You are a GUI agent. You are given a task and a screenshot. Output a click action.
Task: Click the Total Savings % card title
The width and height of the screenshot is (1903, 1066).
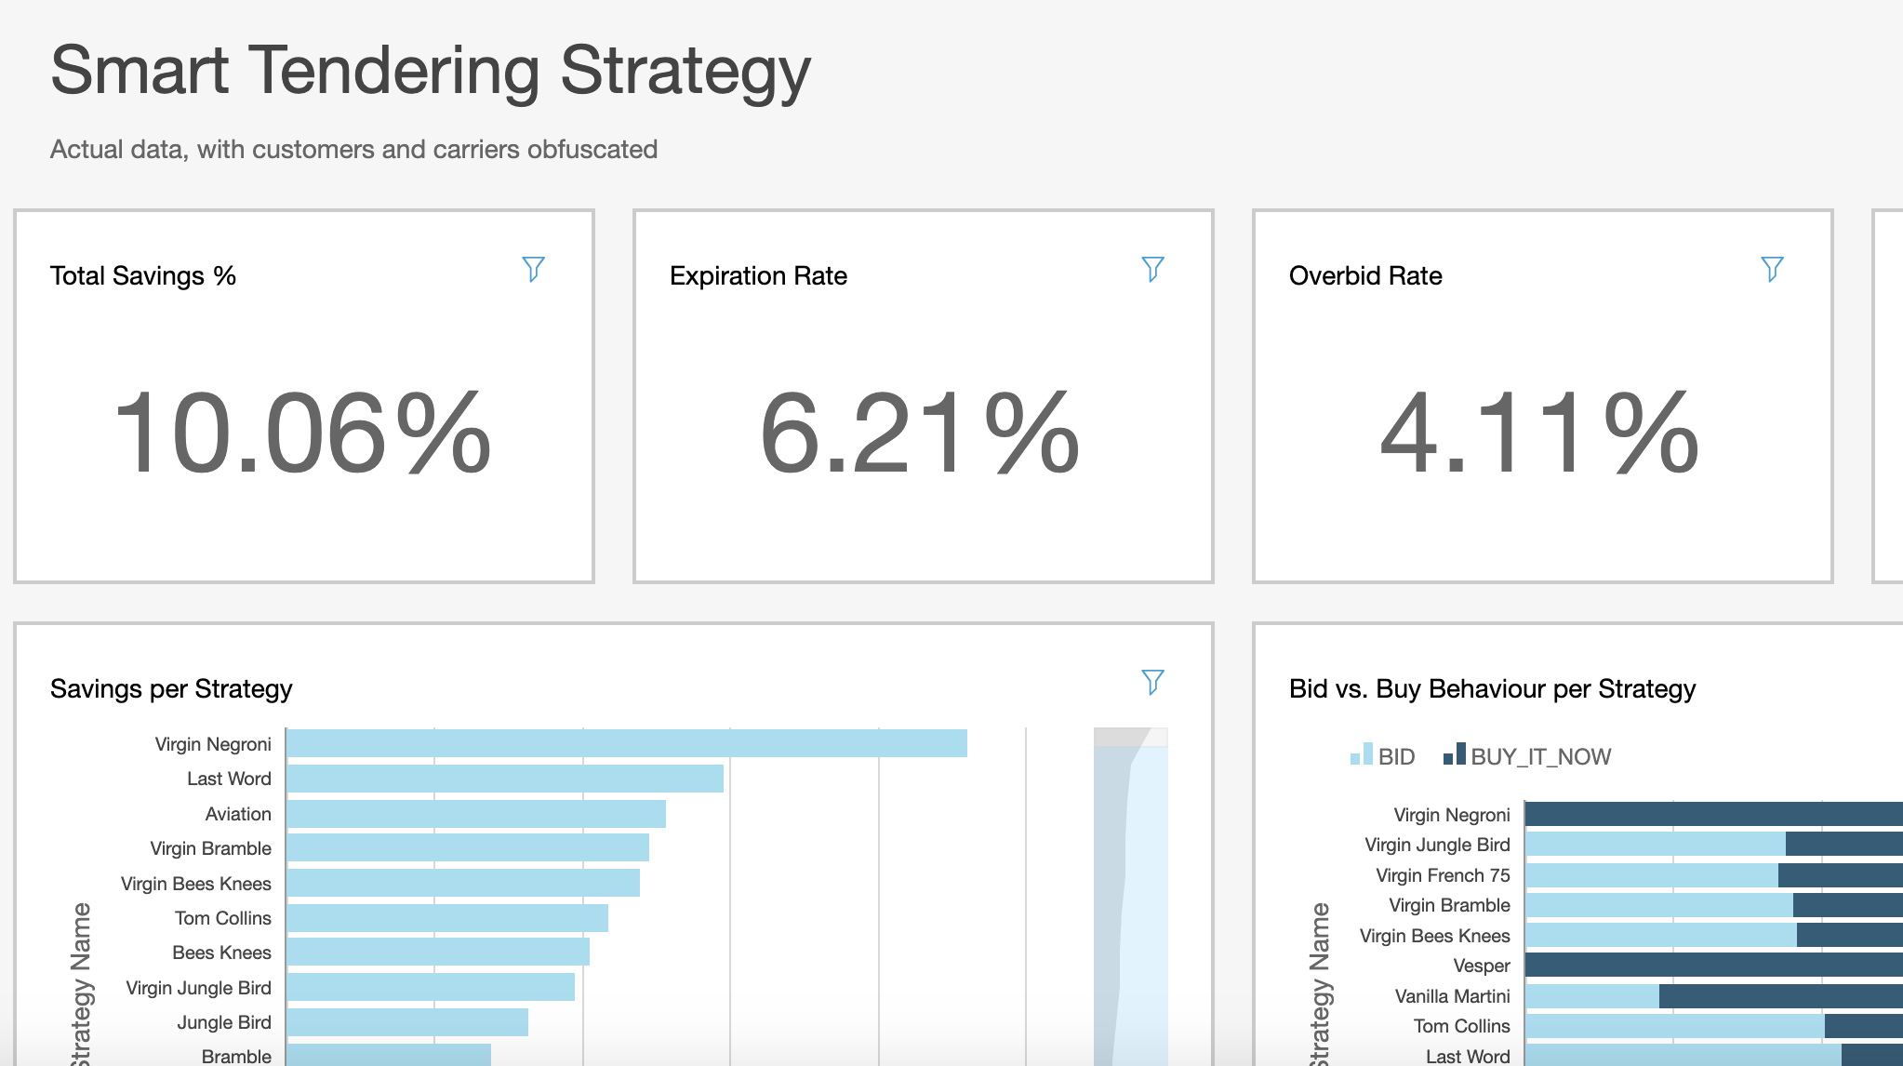[x=143, y=276]
